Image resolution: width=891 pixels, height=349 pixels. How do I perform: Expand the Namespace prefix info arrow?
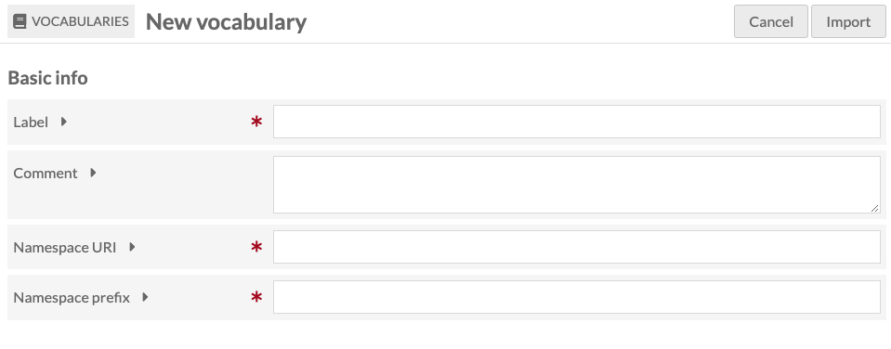(x=145, y=297)
